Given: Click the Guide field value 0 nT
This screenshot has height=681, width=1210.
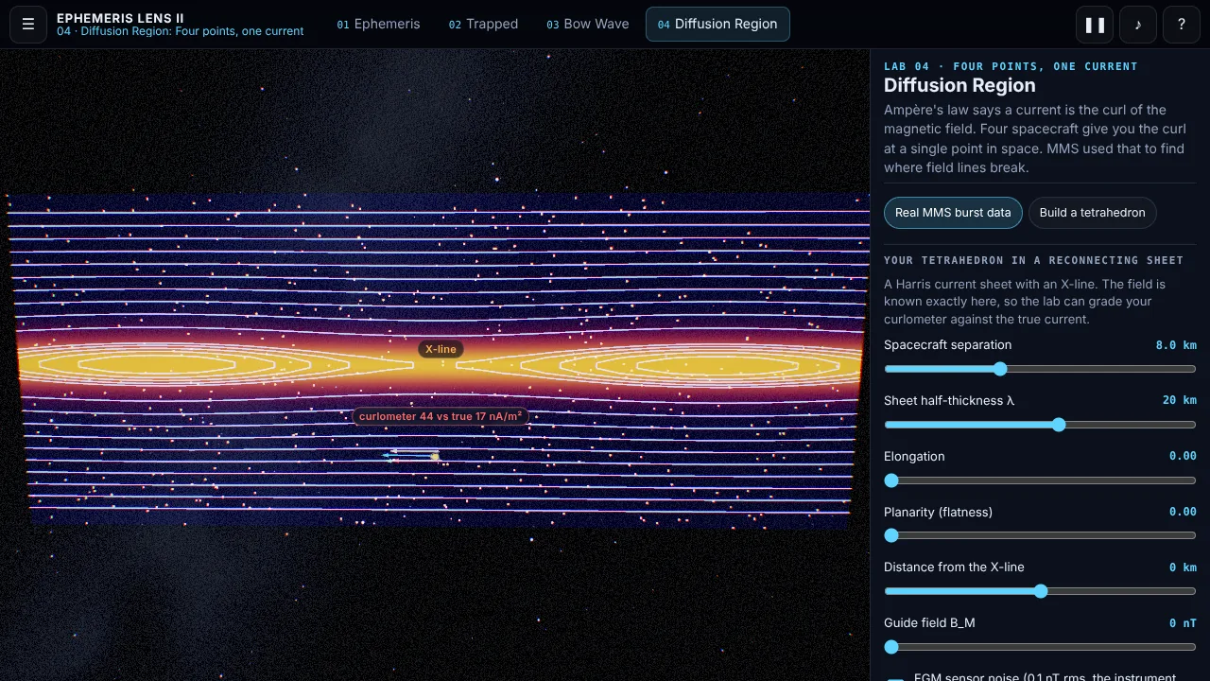Looking at the screenshot, I should pos(1183,623).
